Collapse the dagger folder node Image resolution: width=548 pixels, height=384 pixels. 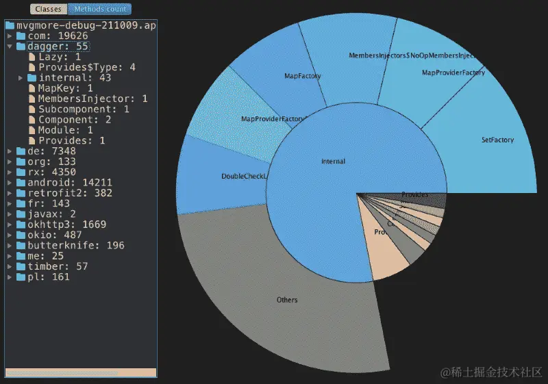[10, 47]
